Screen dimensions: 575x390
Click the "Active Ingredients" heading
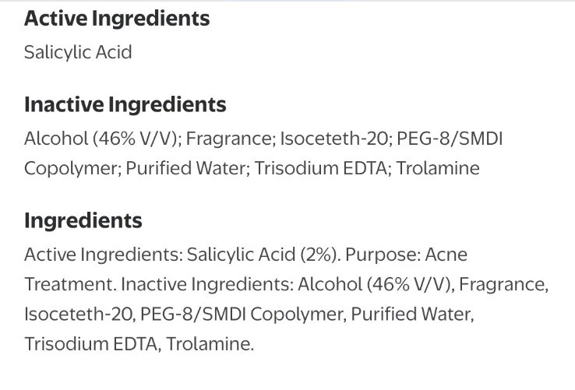coord(117,19)
